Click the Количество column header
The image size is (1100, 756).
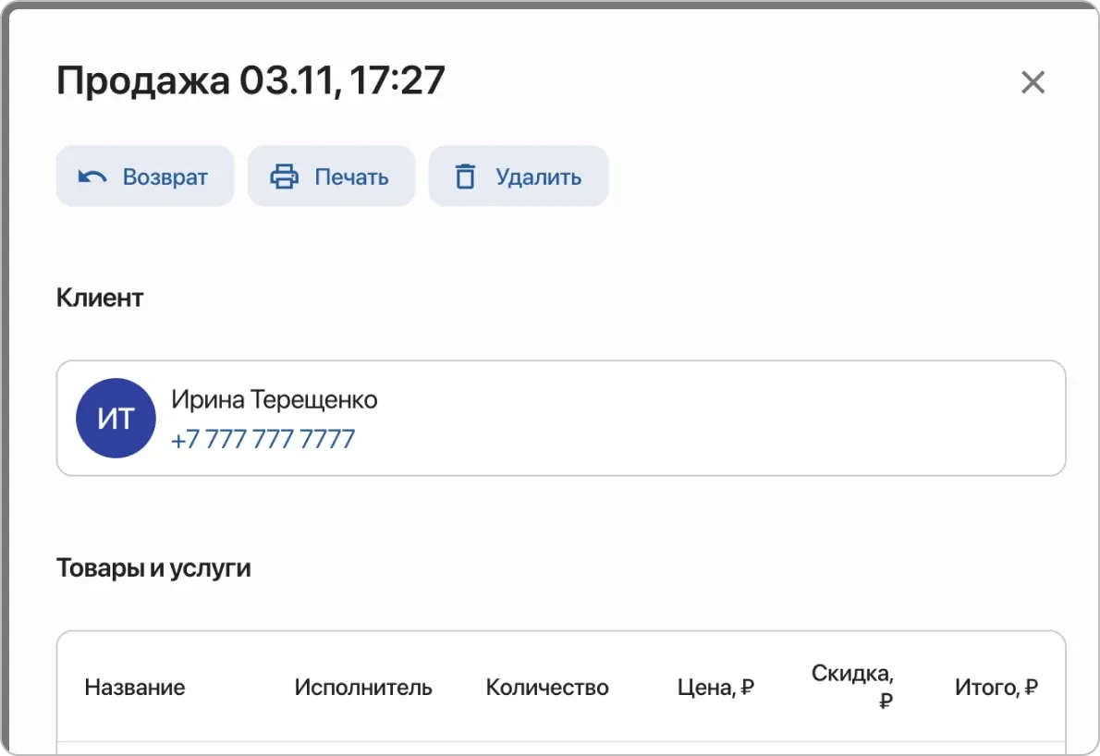point(546,687)
